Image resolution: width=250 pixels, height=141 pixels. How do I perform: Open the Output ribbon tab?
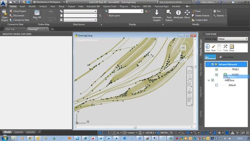71,6
